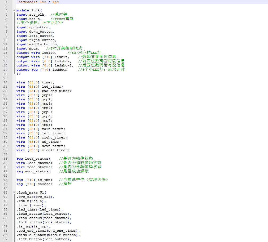The height and width of the screenshot is (242, 268).
Task: Collapse the 'clock_make U1(' fold marker
Action: (x=14, y=193)
